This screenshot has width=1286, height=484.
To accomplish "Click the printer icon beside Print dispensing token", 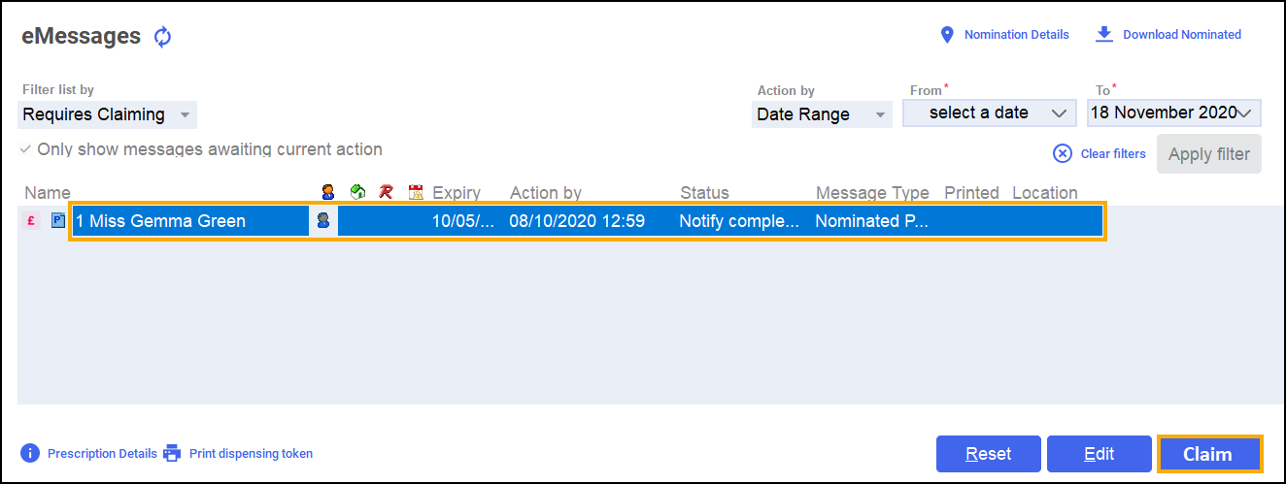I will [172, 453].
